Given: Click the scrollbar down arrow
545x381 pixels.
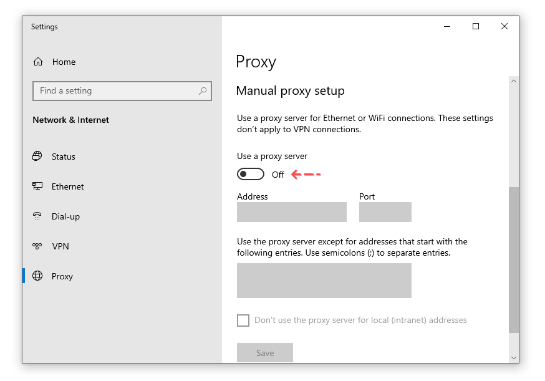Looking at the screenshot, I should (x=513, y=357).
